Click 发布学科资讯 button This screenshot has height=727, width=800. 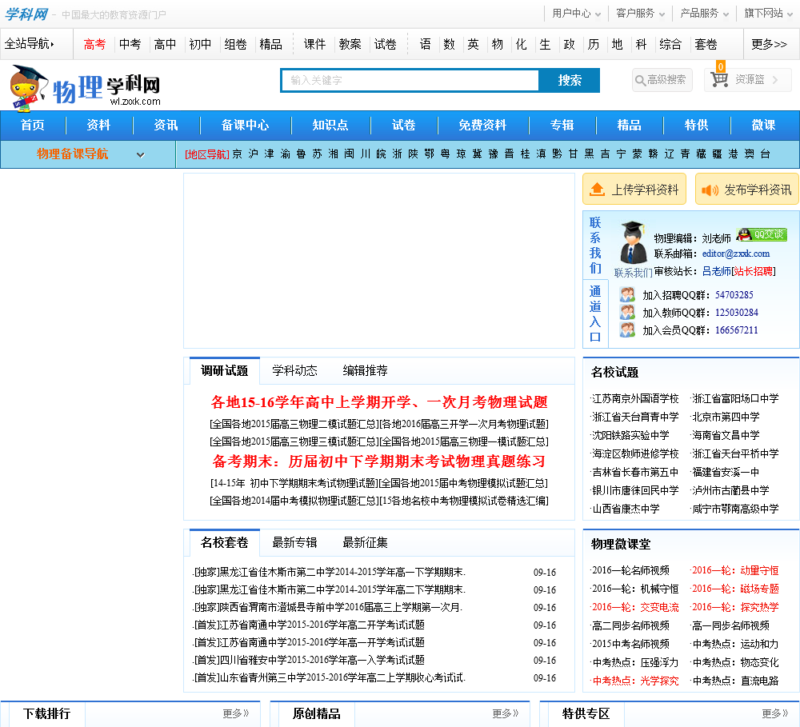coord(747,190)
